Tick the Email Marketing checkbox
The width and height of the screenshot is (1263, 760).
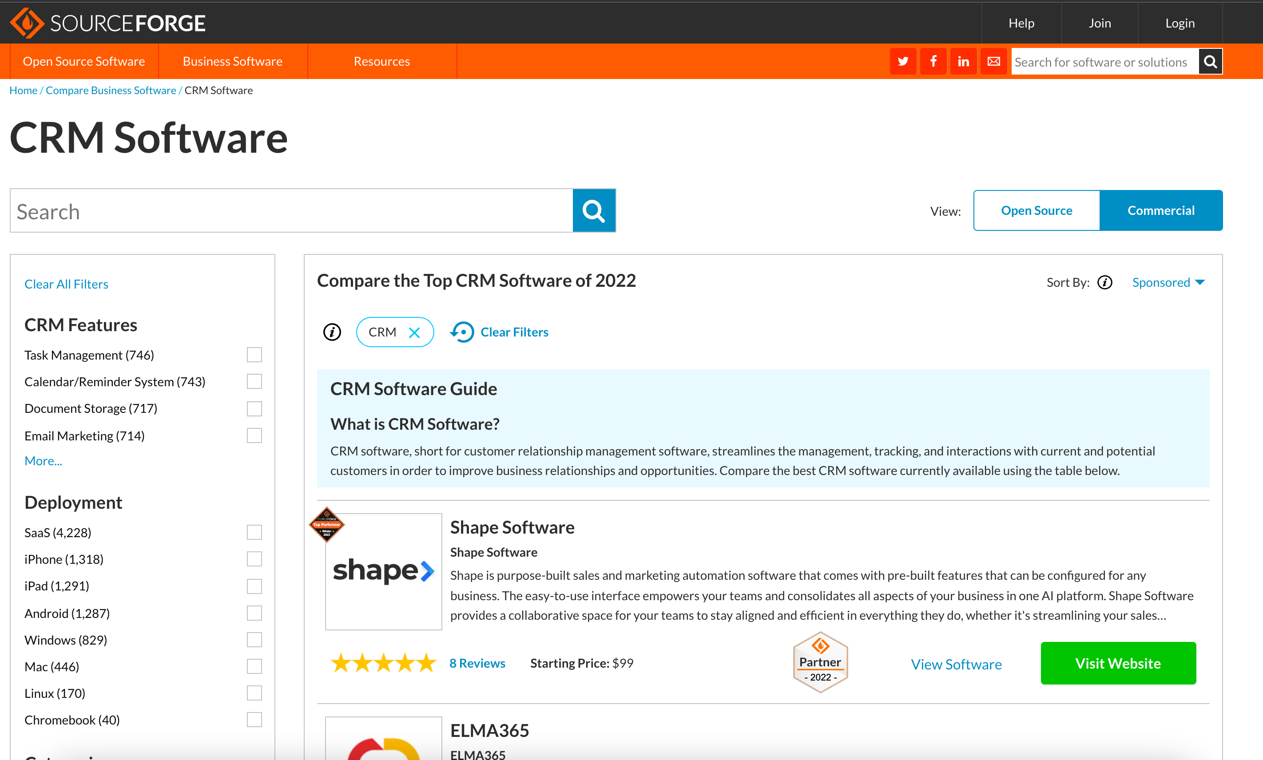254,435
